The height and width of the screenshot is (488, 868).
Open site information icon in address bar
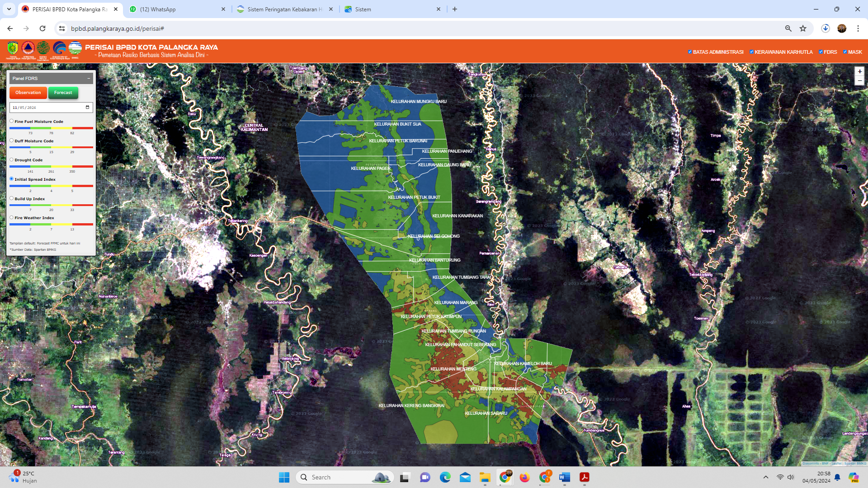[x=62, y=28]
